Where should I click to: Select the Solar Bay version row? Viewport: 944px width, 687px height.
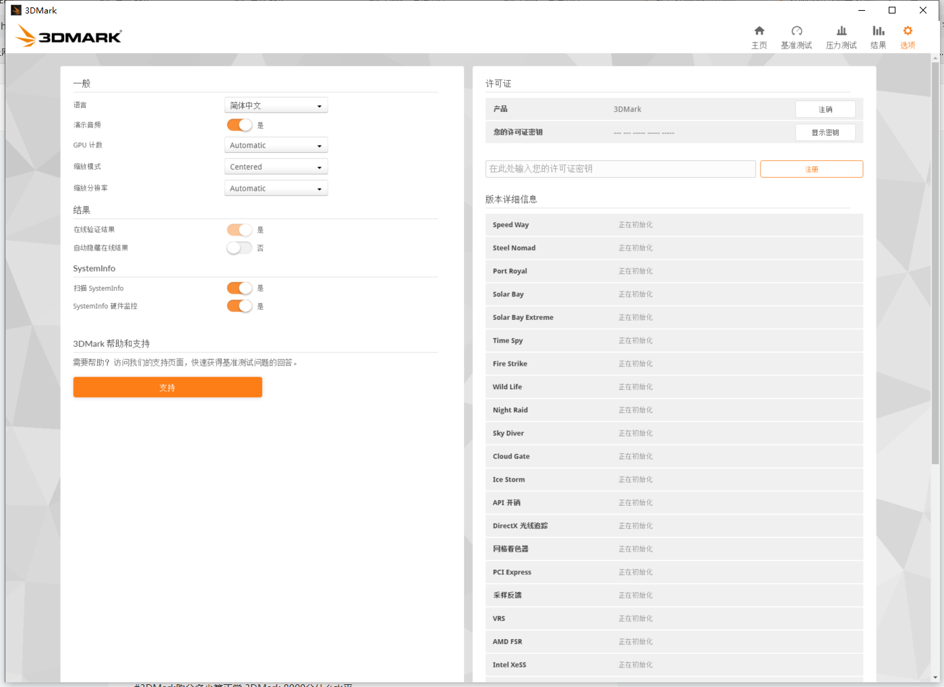(x=674, y=294)
